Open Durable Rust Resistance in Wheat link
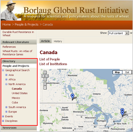This screenshot has width=133, height=132. tap(18, 34)
